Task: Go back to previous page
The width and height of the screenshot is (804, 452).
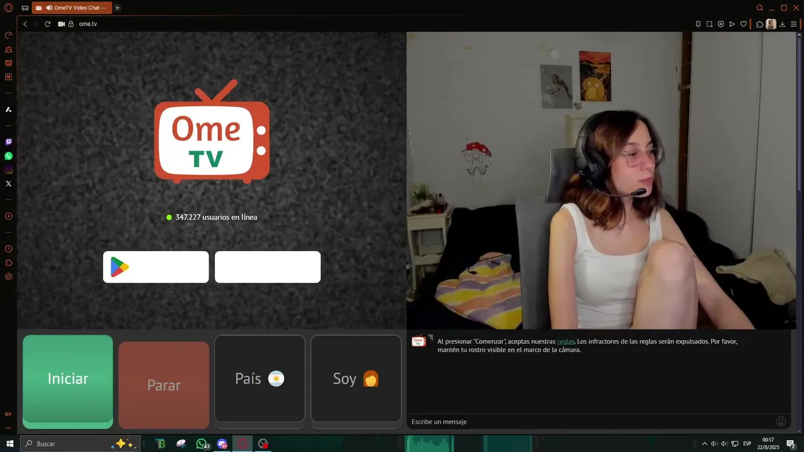Action: coord(25,24)
